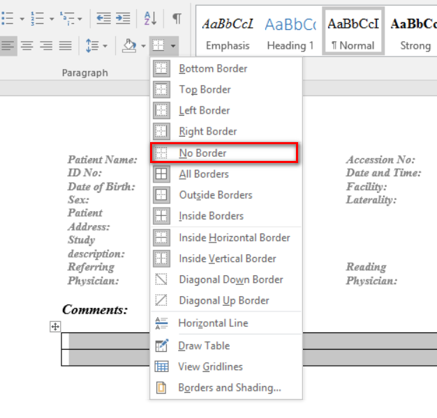The height and width of the screenshot is (418, 437).
Task: Apply the Heading 1 style
Action: click(290, 32)
